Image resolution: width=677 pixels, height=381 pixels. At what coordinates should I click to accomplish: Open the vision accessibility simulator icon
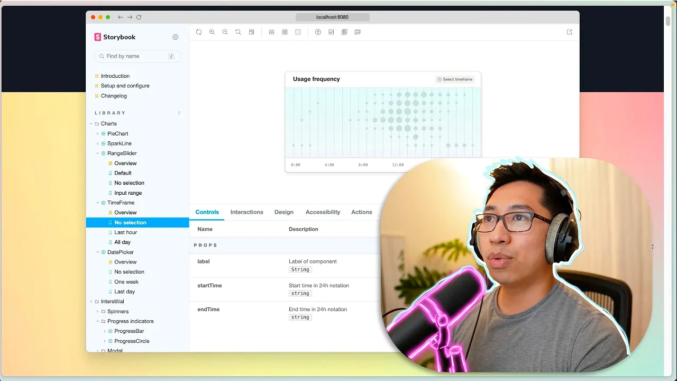(318, 32)
